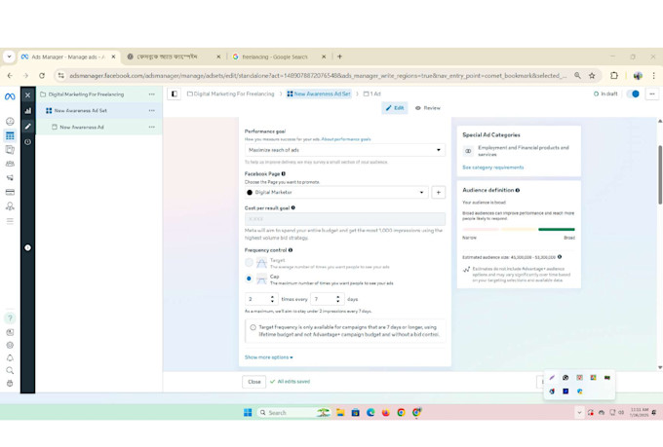Viewport: 663px width, 447px height.
Task: Go back in browser
Action: (x=10, y=76)
